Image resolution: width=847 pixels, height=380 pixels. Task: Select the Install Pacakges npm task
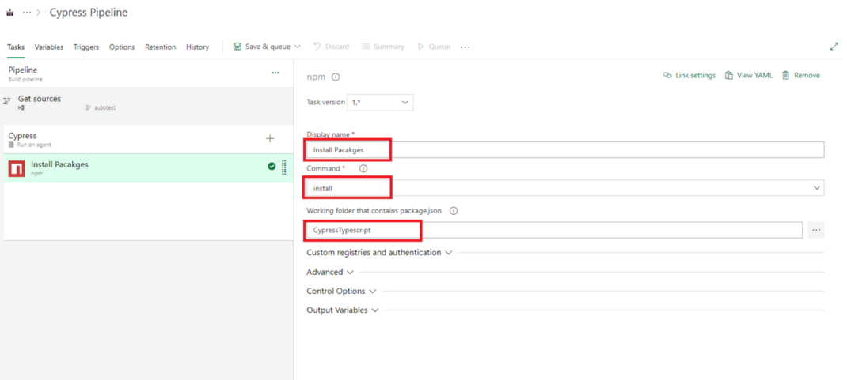coord(146,168)
